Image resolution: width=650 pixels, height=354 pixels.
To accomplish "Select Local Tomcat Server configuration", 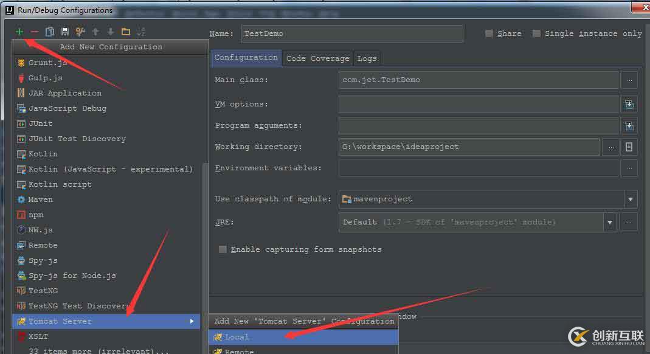I will click(303, 337).
